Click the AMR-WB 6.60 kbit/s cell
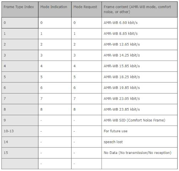179x171 pixels. click(139, 23)
